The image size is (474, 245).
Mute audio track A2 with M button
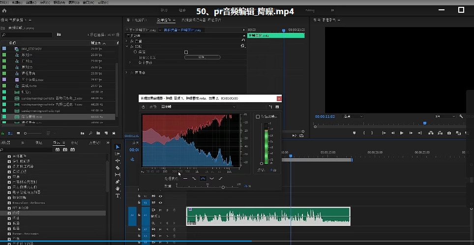[x=160, y=229]
